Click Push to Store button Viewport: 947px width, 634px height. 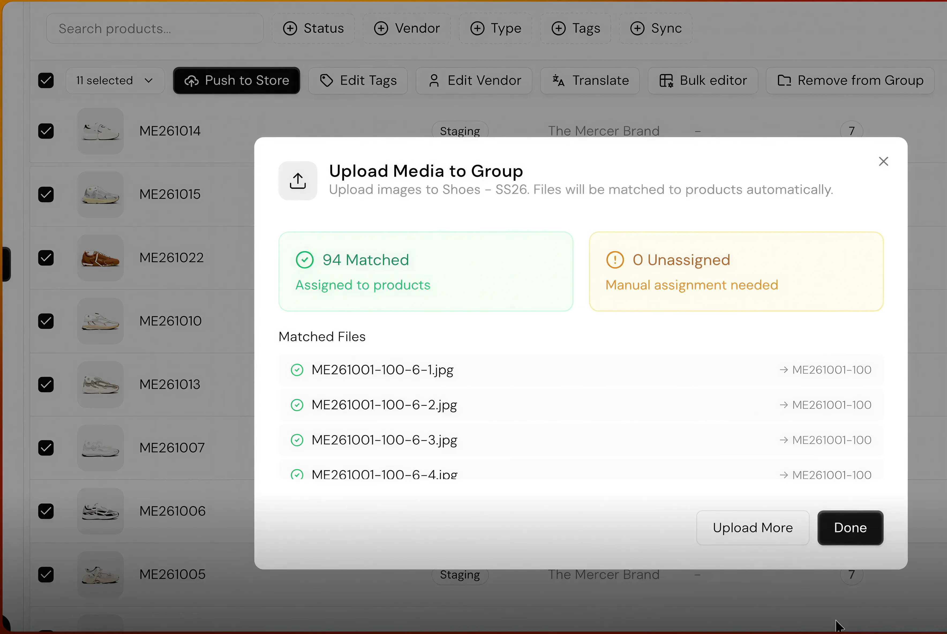[x=236, y=81]
